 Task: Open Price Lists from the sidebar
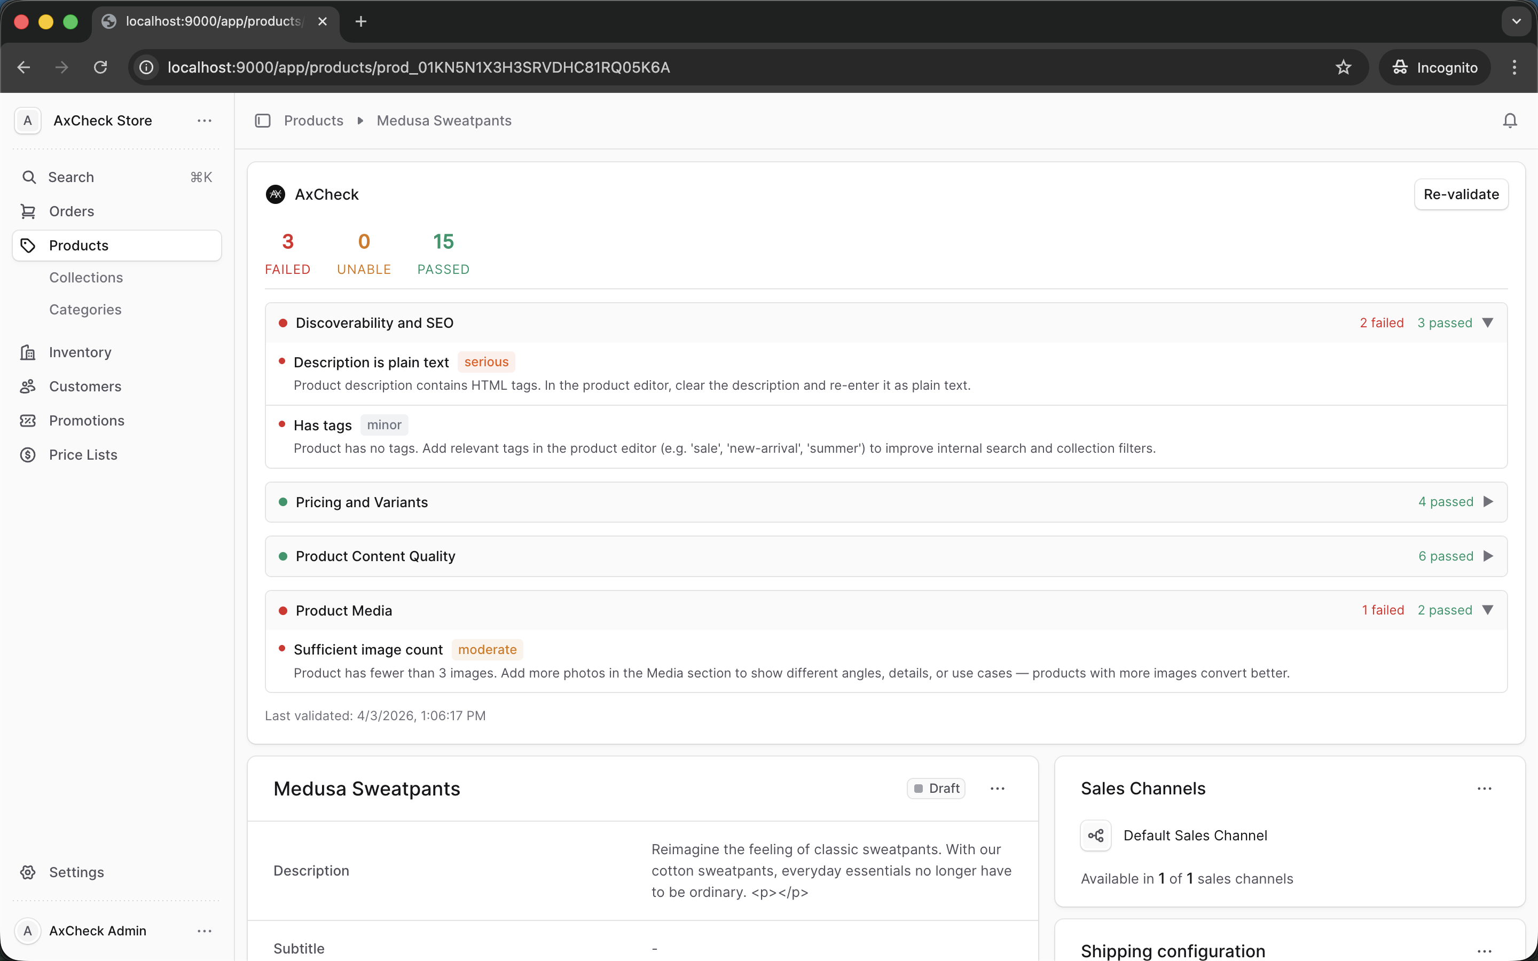[83, 454]
